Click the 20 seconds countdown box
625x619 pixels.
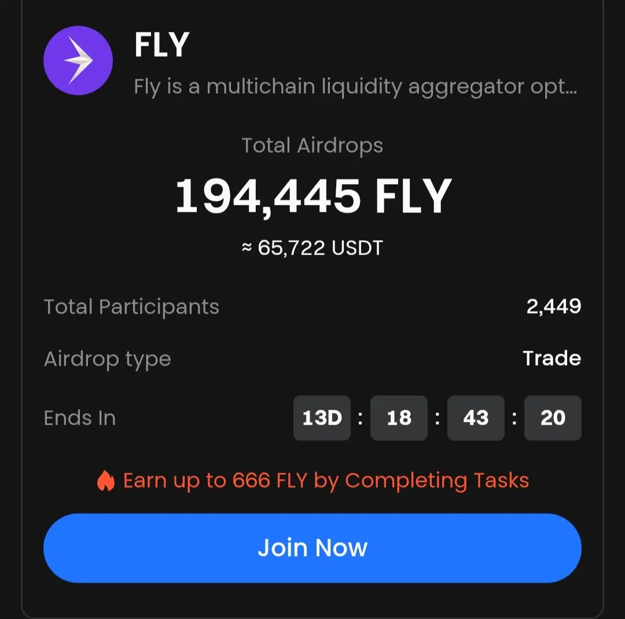tap(553, 418)
